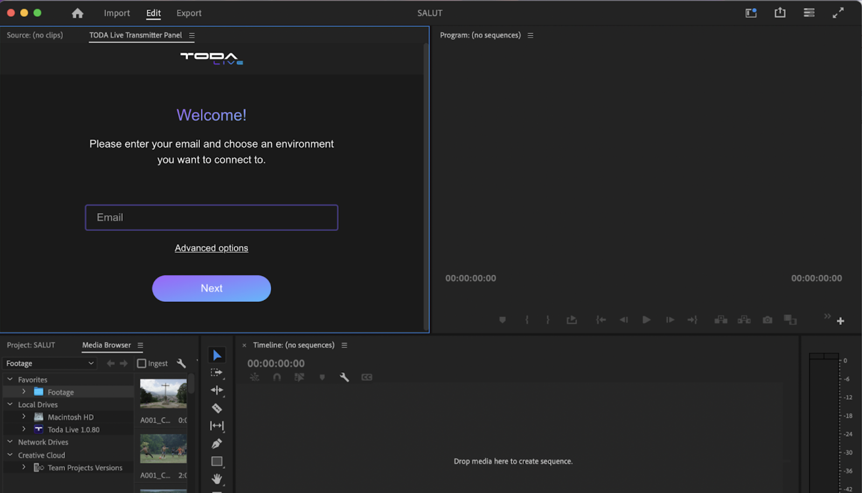Click the Email input field
The height and width of the screenshot is (493, 862).
pos(211,218)
